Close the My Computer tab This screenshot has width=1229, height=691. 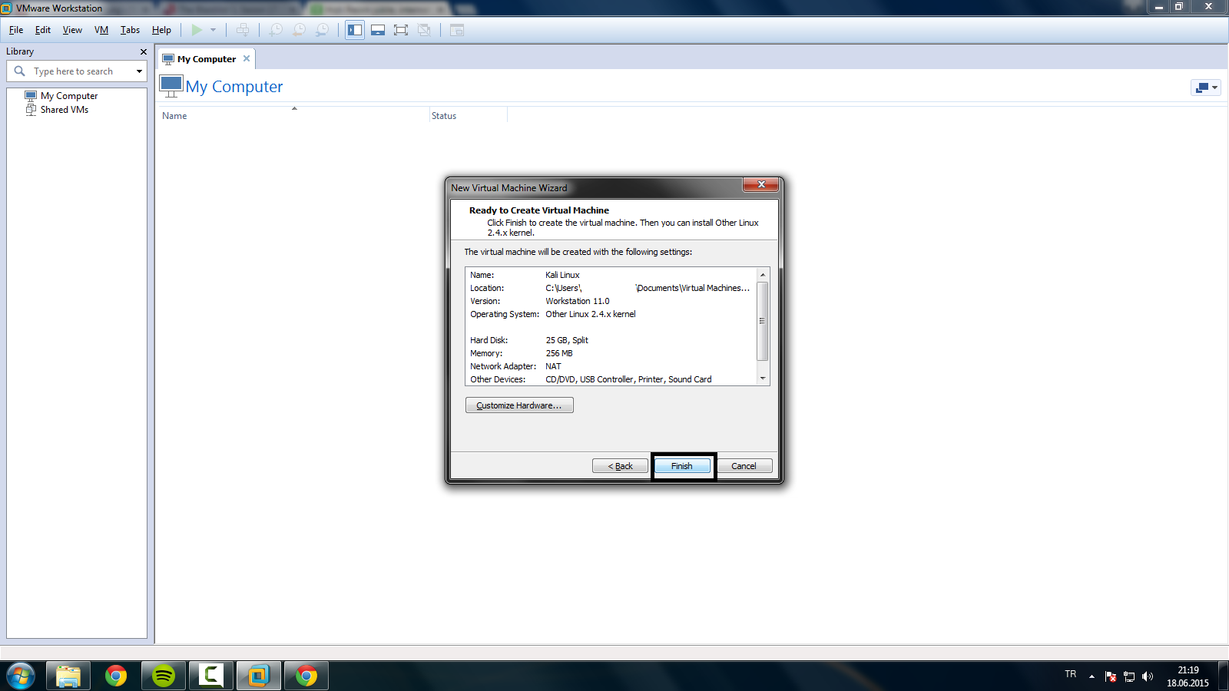(x=247, y=58)
